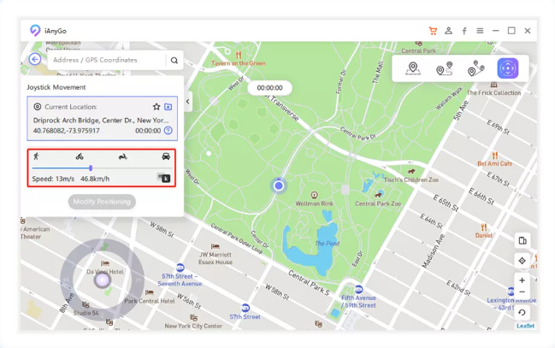Click the search magnifier icon
This screenshot has width=555, height=348.
(174, 61)
